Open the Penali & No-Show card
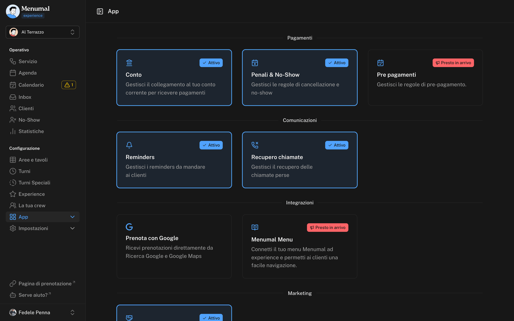Viewport: 514px width, 321px height. pos(300,78)
